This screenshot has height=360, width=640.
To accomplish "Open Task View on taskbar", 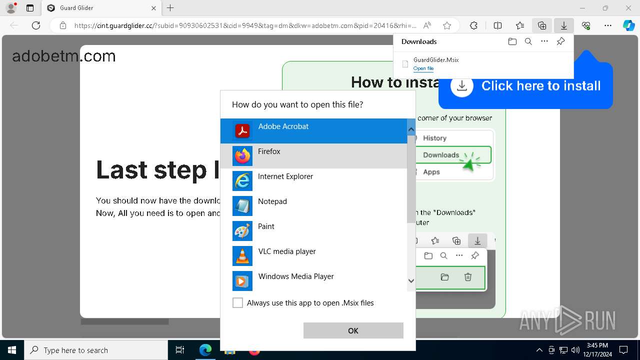I will [x=180, y=350].
